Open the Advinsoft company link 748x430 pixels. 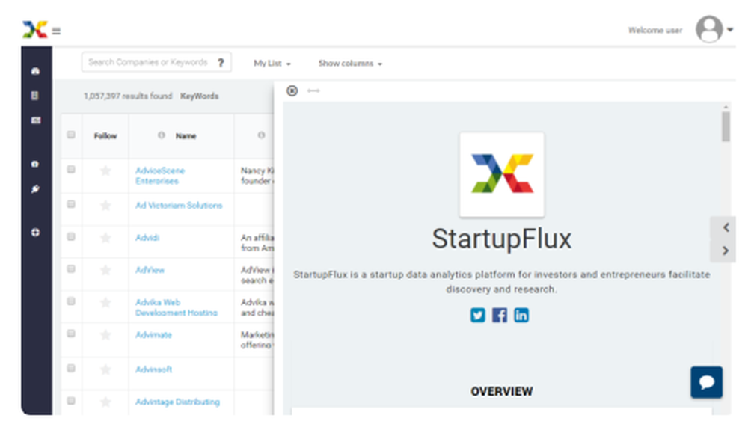click(153, 369)
